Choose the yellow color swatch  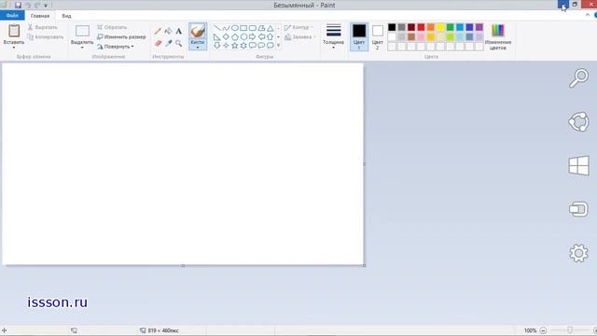pyautogui.click(x=440, y=27)
